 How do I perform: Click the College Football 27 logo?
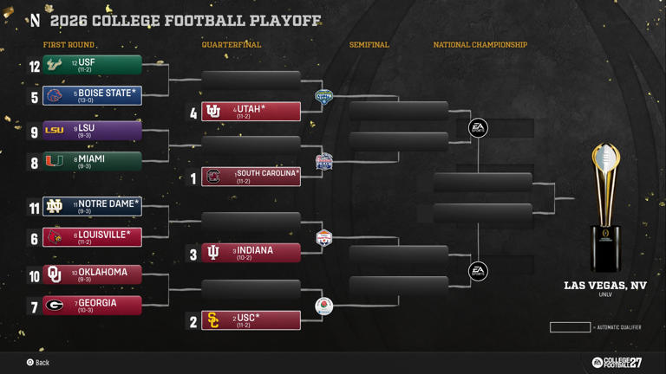click(x=617, y=362)
